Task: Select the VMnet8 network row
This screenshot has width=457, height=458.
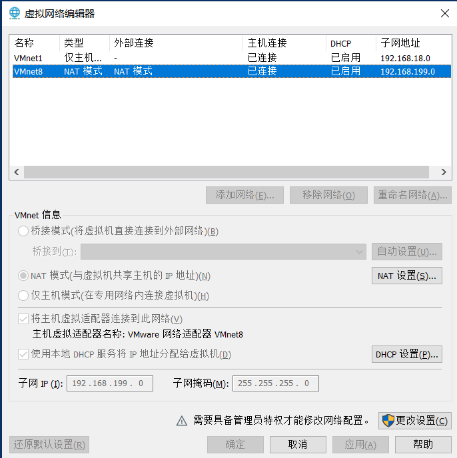Action: 232,71
